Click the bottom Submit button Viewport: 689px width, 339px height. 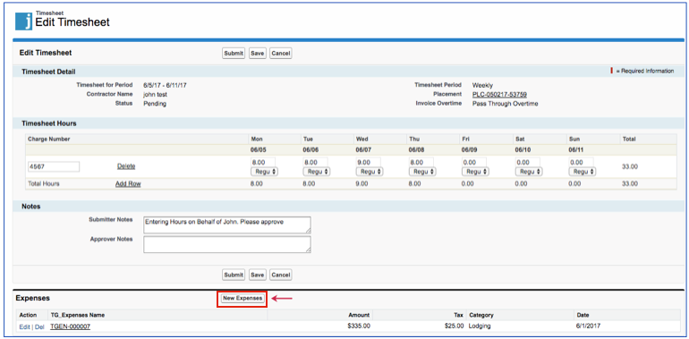tap(234, 275)
